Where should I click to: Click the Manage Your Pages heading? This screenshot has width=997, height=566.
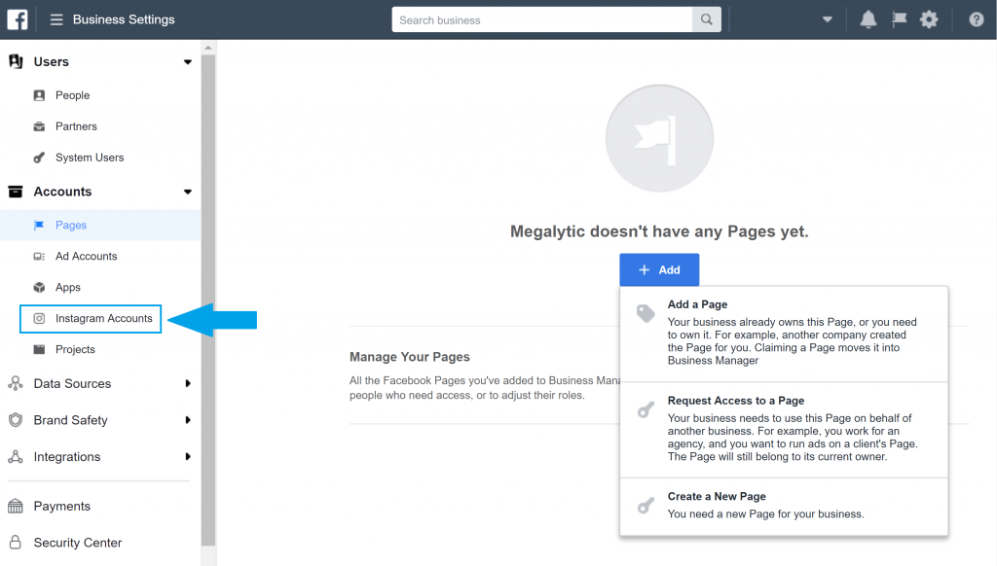point(410,357)
